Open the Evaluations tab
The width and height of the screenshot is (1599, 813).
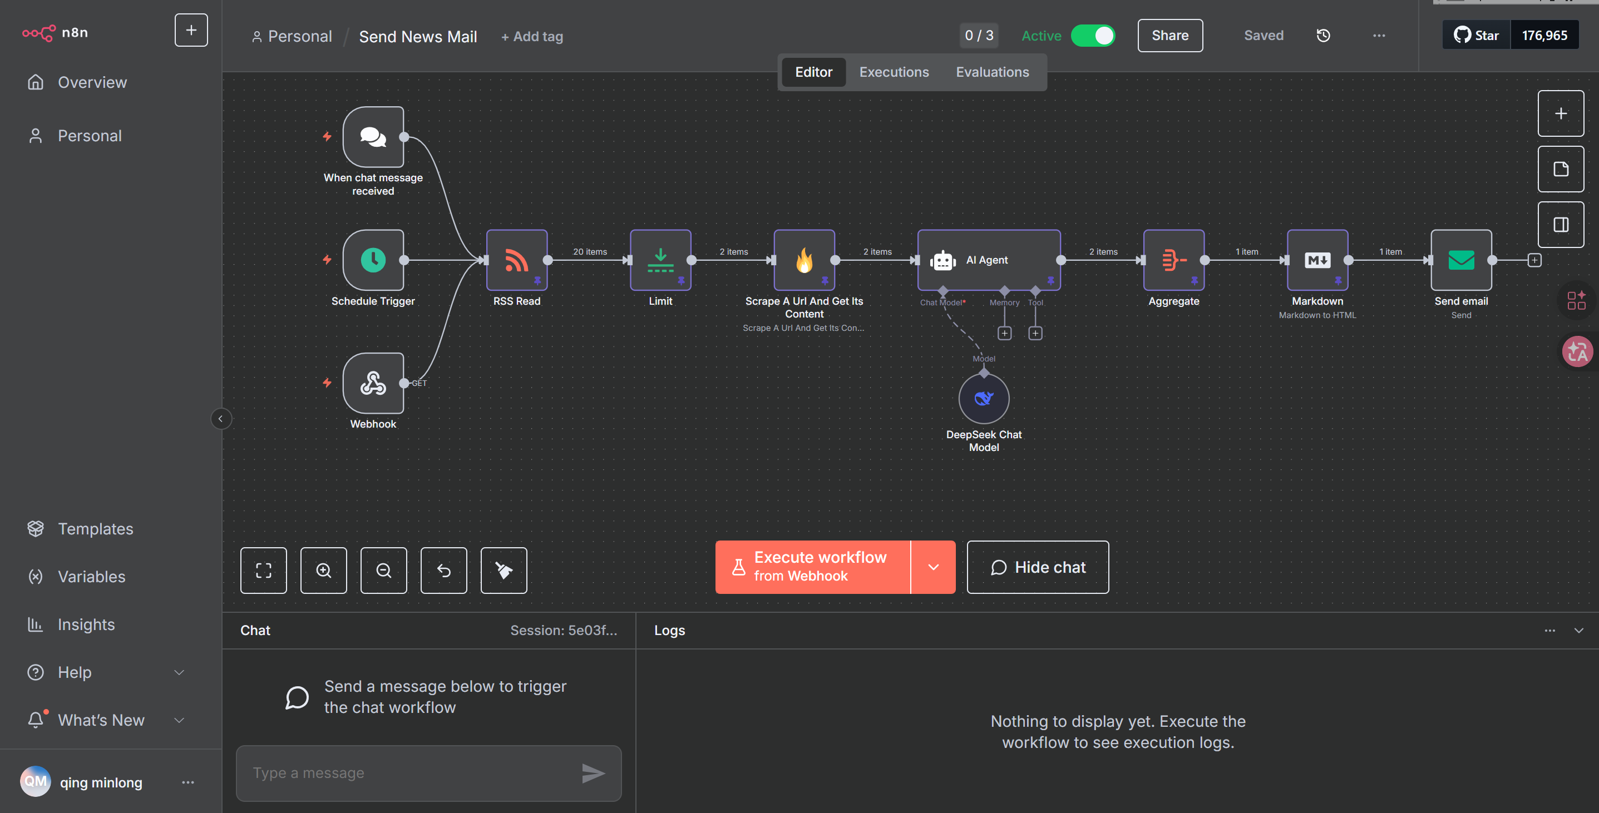tap(992, 72)
